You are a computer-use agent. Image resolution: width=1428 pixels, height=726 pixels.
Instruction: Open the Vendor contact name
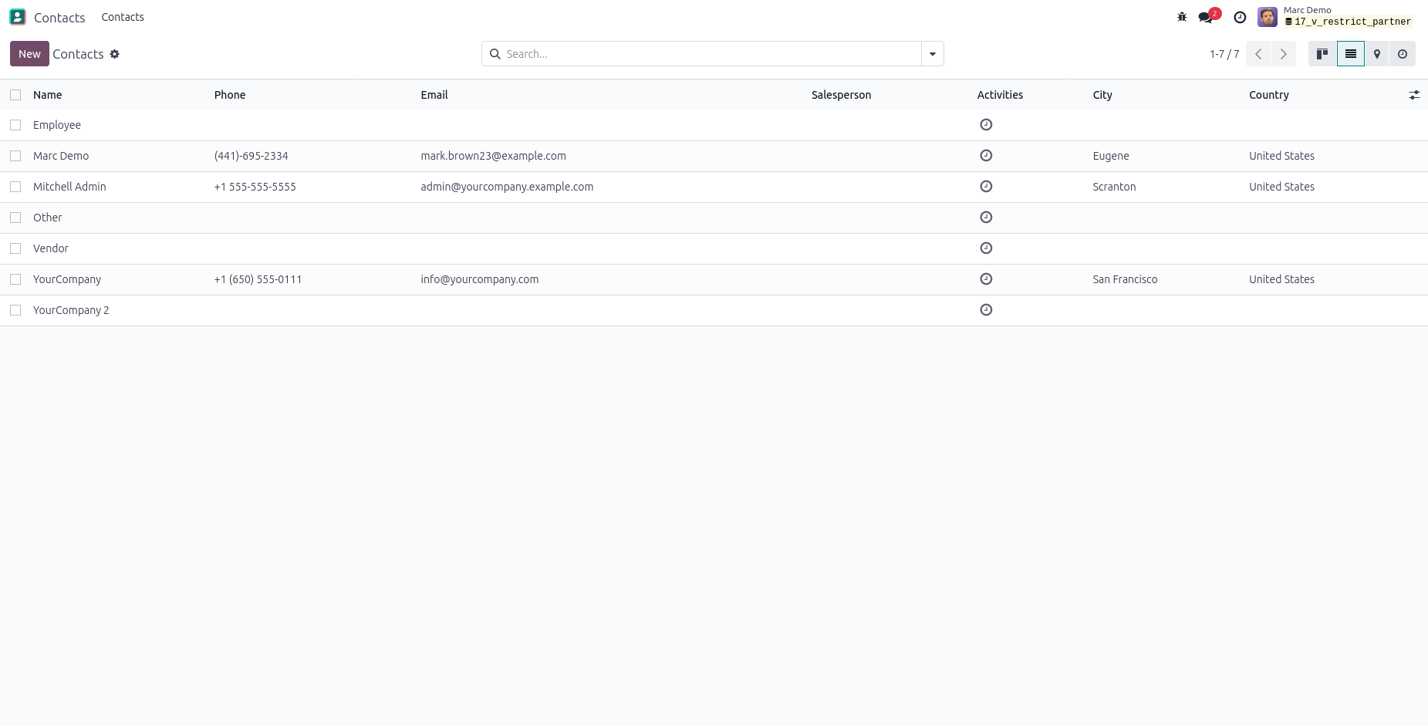tap(51, 248)
